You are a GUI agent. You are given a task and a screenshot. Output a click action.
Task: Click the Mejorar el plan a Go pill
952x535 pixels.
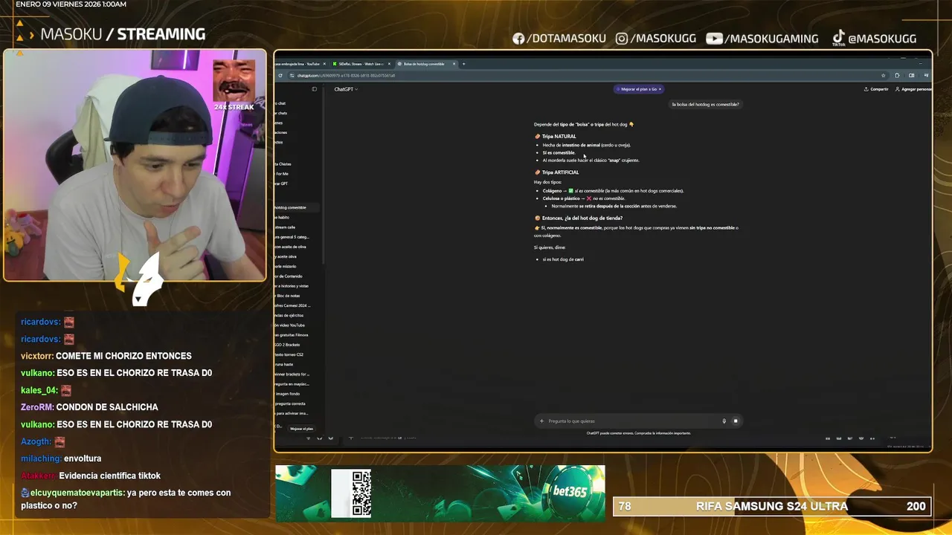coord(637,89)
